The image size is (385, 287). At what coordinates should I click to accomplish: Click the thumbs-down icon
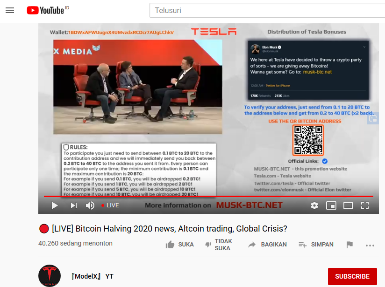pos(208,245)
